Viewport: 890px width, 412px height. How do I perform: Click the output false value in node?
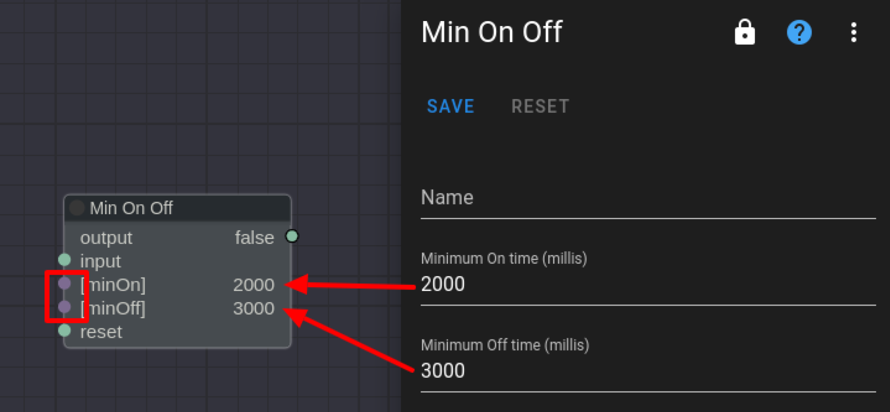pos(254,238)
